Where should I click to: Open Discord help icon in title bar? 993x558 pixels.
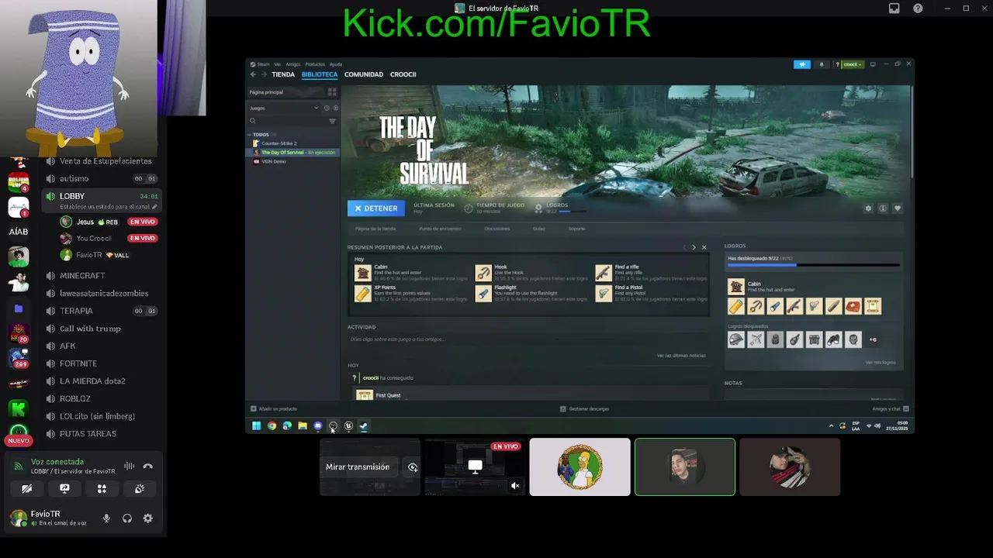pos(918,9)
